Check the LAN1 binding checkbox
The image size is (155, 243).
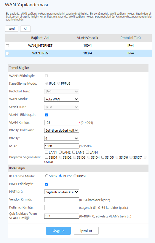pyautogui.click(x=46, y=152)
